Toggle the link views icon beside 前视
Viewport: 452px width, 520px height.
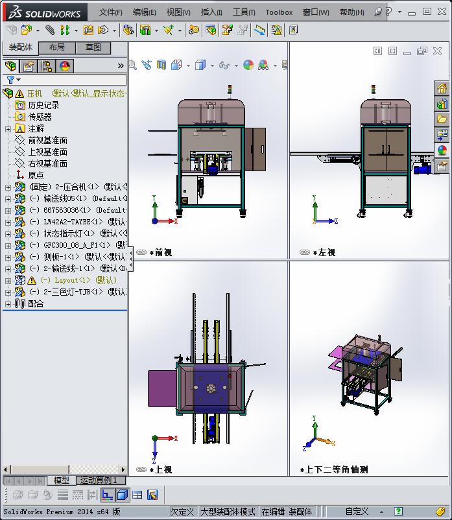point(141,252)
